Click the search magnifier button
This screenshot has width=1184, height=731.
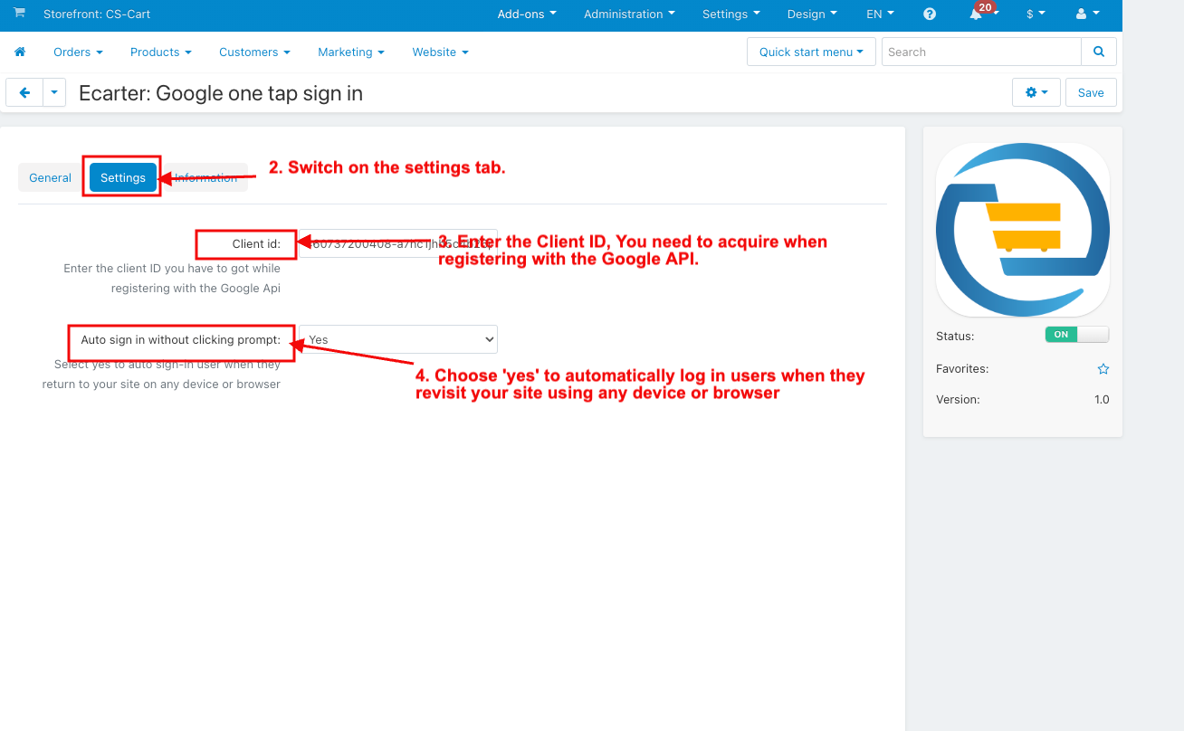click(x=1099, y=52)
